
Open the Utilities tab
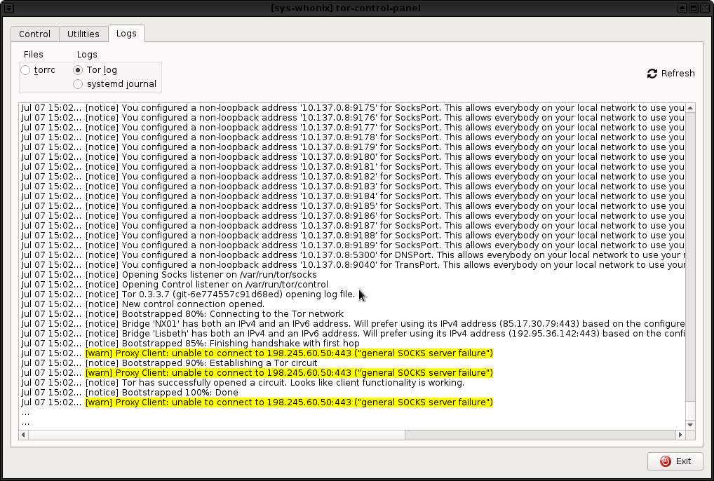83,34
